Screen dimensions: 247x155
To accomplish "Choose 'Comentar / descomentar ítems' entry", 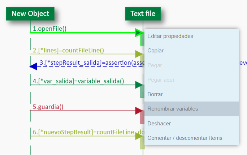I will click(185, 138).
